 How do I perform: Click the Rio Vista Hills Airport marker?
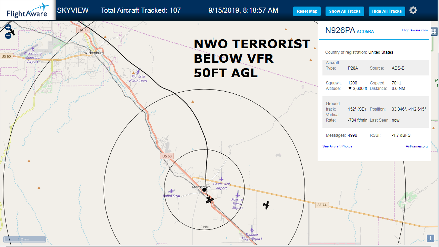pos(138,72)
